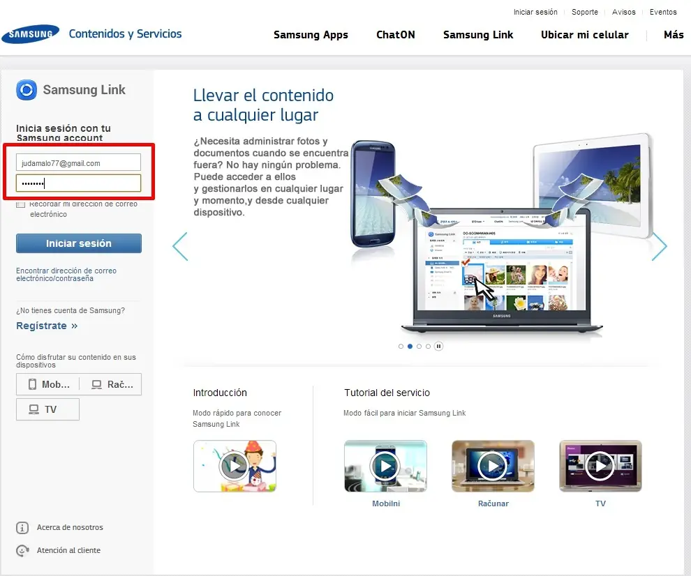Screen dimensions: 691x576
Task: Expand the Más menu
Action: pyautogui.click(x=674, y=35)
